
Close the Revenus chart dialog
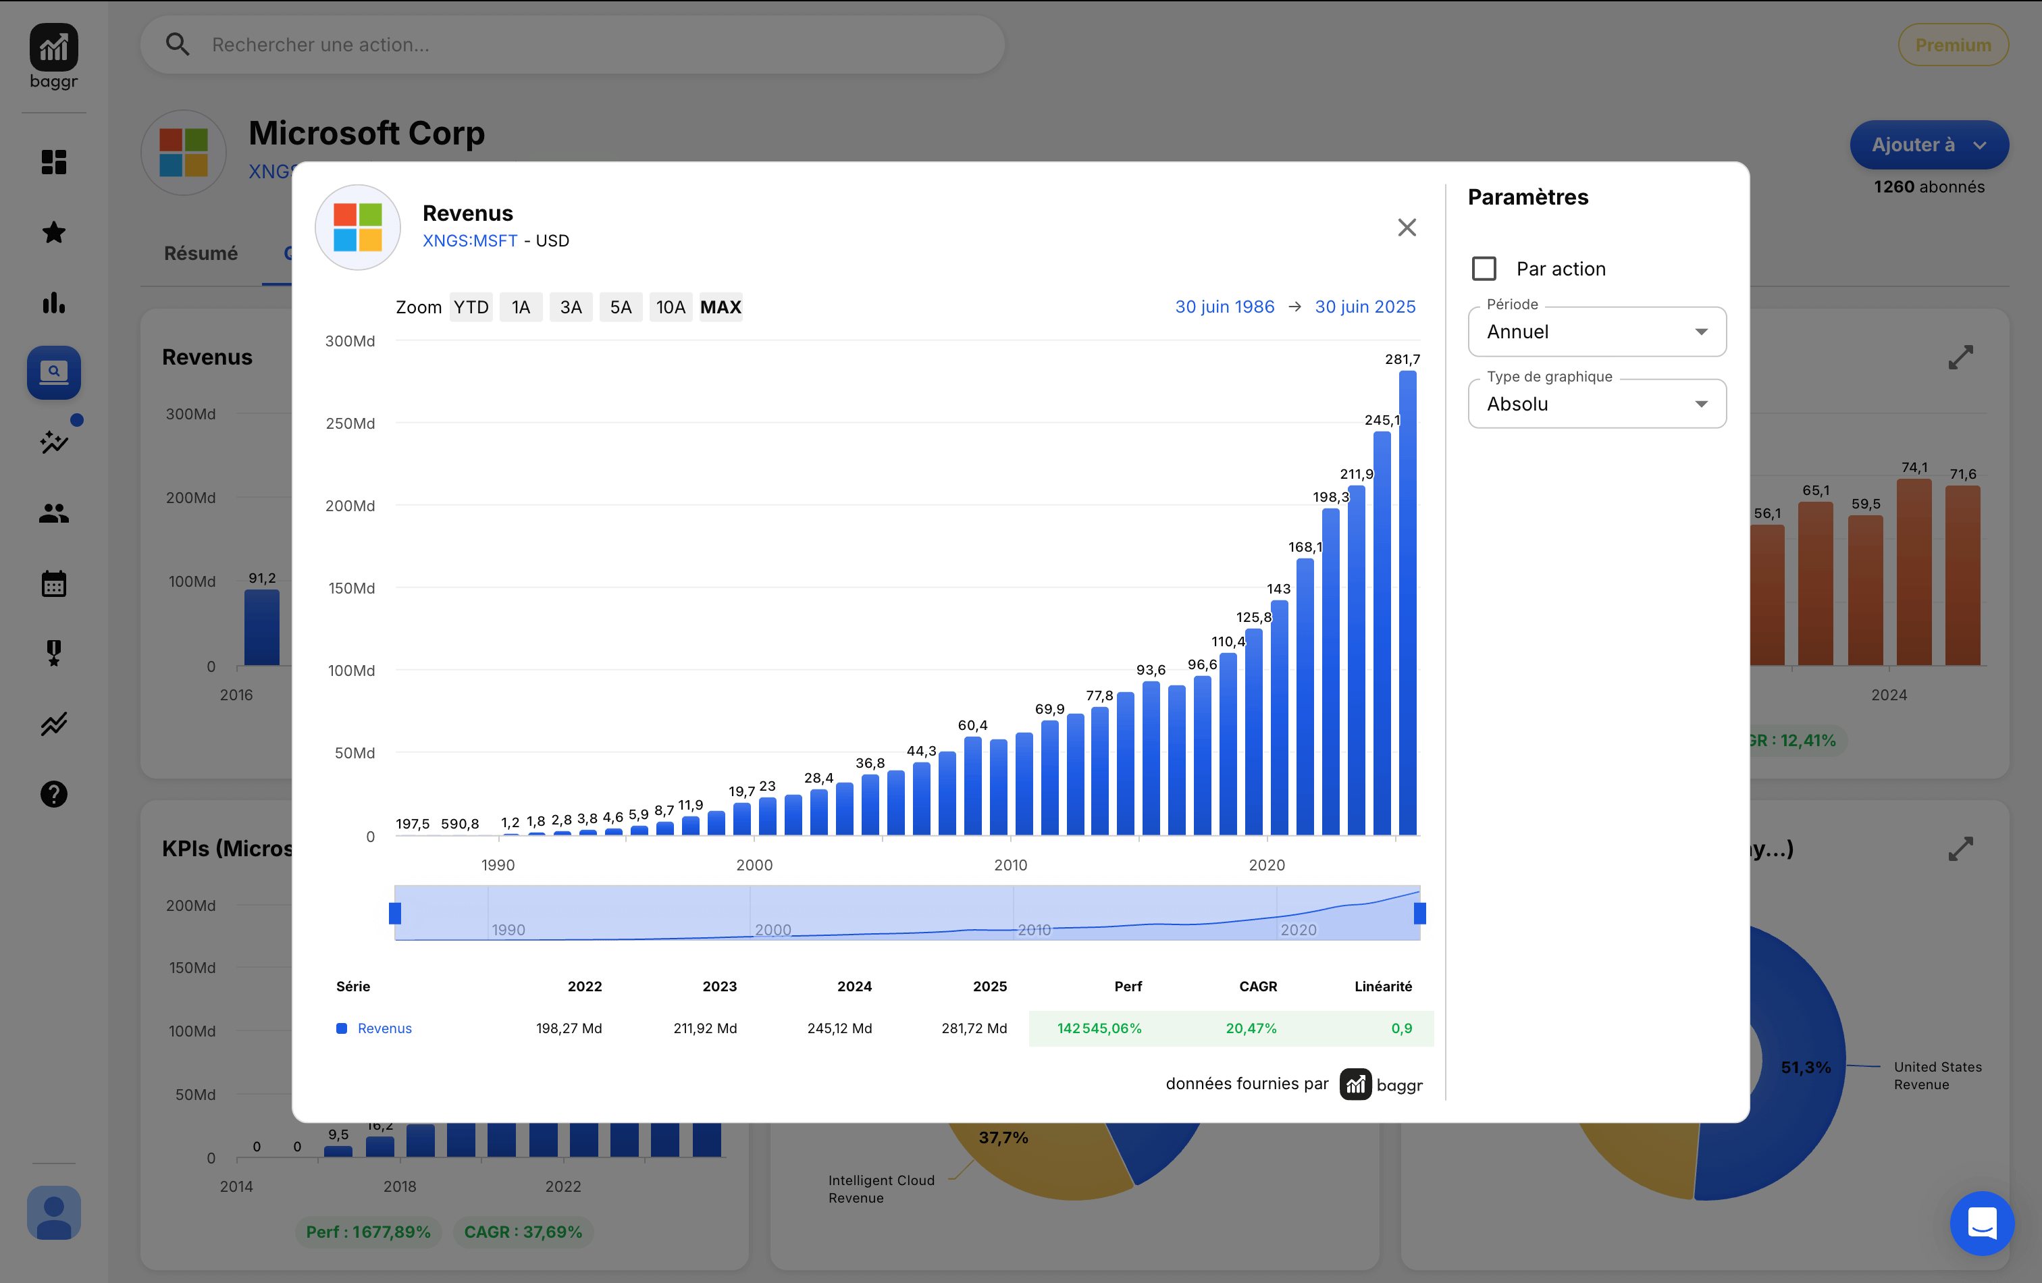pyautogui.click(x=1407, y=228)
